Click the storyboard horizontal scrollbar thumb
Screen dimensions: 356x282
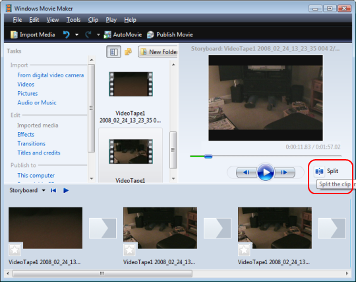coord(102,273)
